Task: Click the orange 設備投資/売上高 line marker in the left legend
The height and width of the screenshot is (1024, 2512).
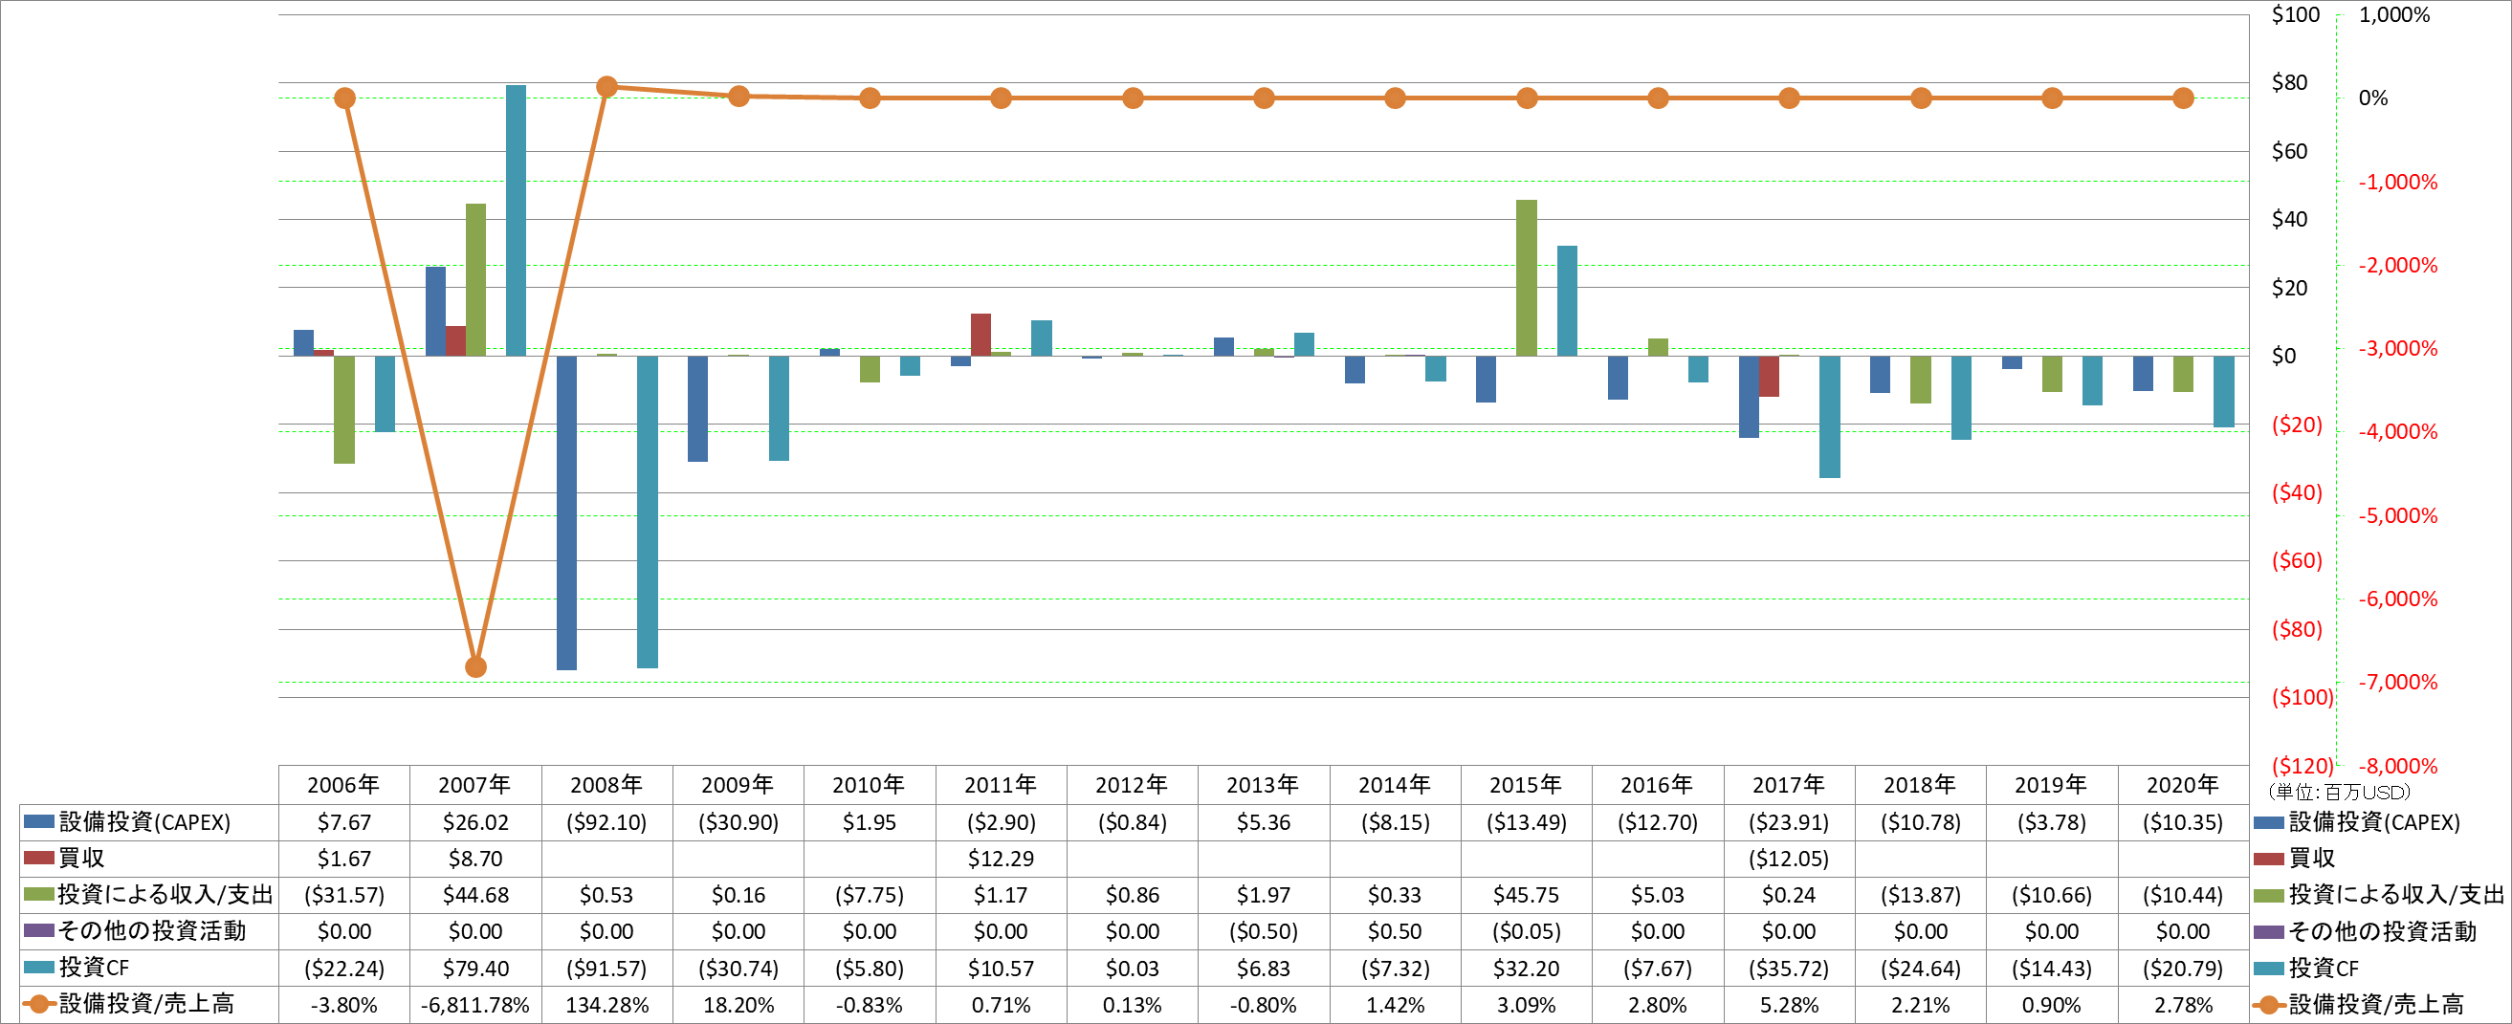Action: coord(39,1004)
